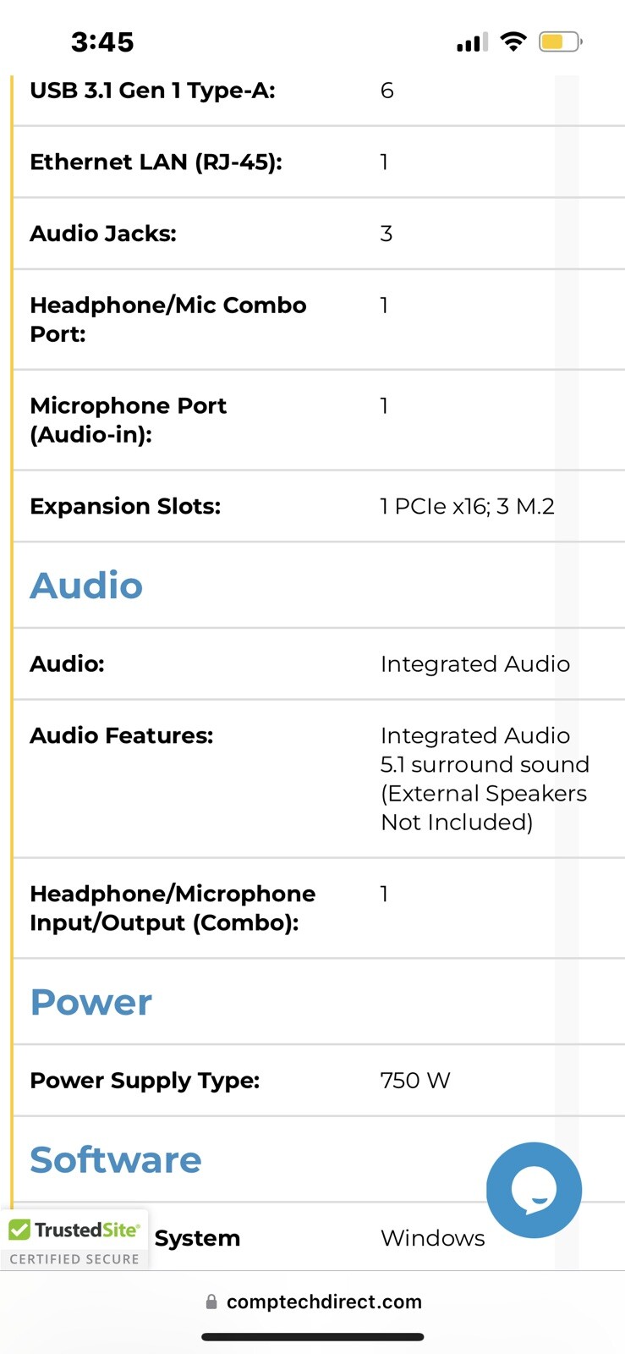
Task: Tap the 750 W power supply value
Action: pyautogui.click(x=415, y=1080)
